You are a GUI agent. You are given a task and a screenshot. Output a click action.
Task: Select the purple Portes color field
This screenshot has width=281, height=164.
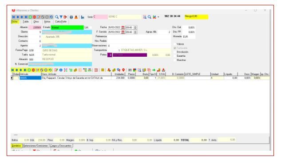pos(130,55)
